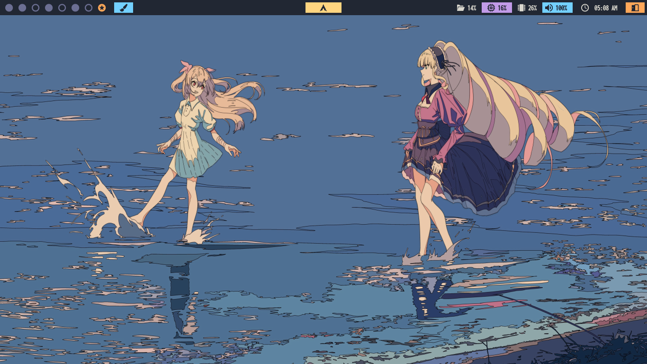This screenshot has width=647, height=364.
Task: Open the paintbrush theme switcher
Action: [x=123, y=8]
